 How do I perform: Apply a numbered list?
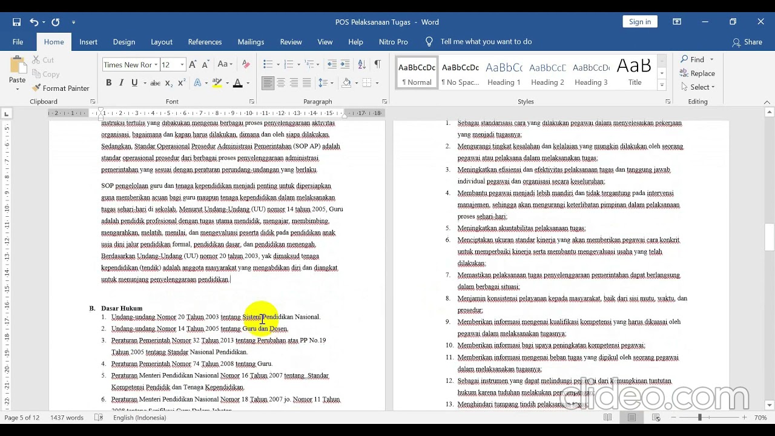[x=289, y=64]
